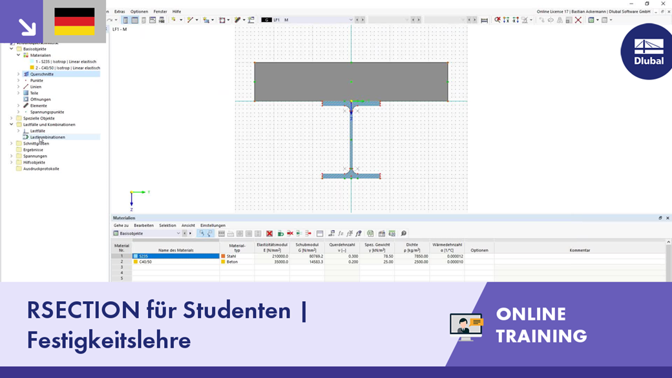Collapse Lastfälle und Kombinationen node

[12, 125]
